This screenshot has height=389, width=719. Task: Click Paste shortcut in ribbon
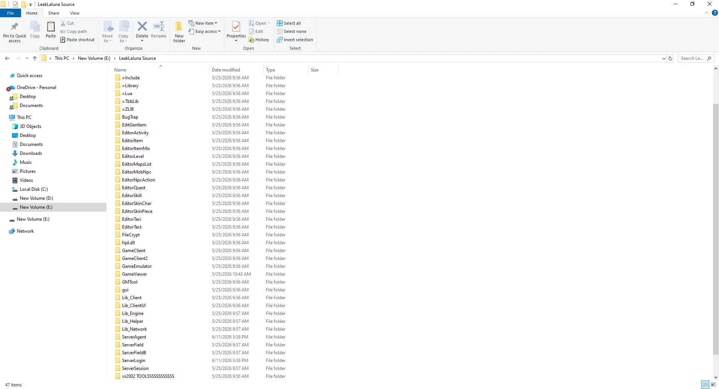click(x=78, y=40)
